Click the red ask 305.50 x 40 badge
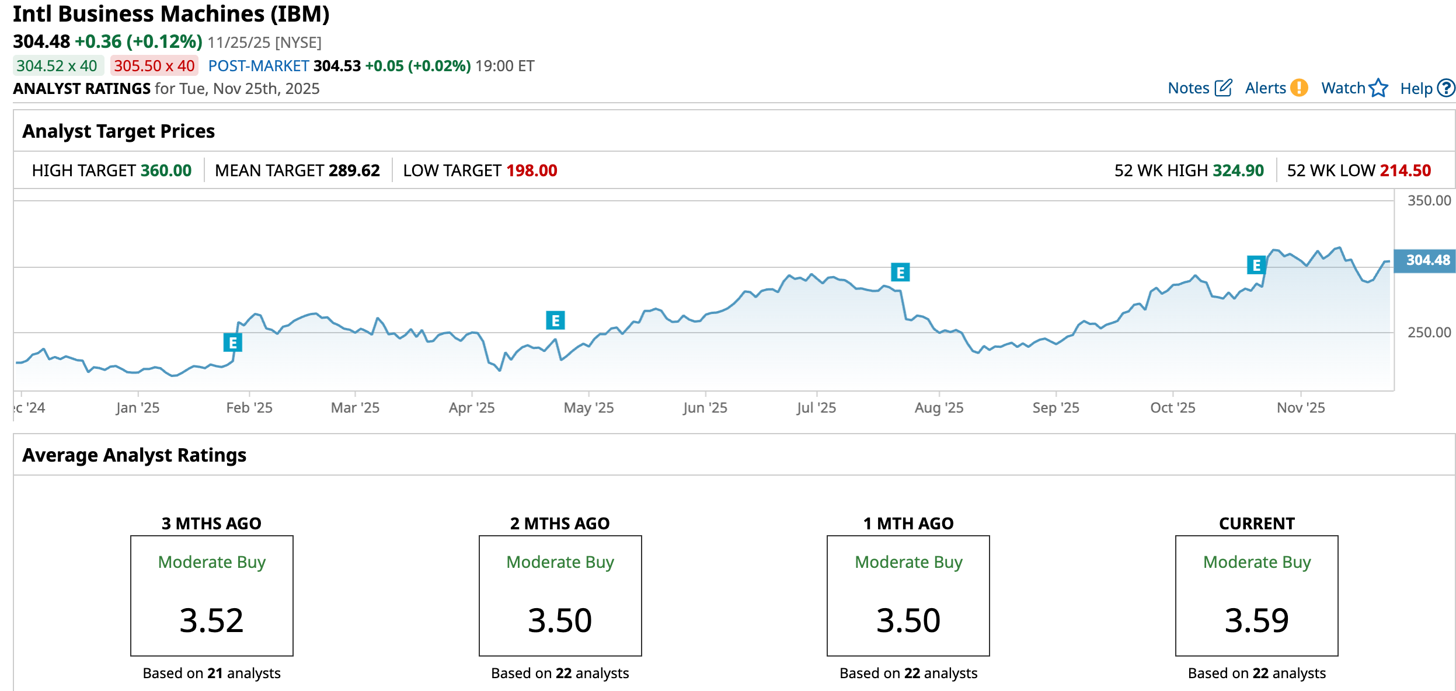 (154, 66)
